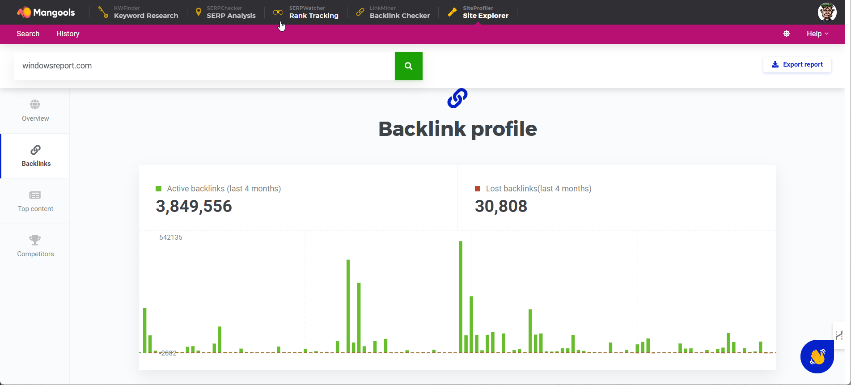Viewport: 851px width, 385px height.
Task: Click the 542135 chart axis label
Action: (x=171, y=237)
